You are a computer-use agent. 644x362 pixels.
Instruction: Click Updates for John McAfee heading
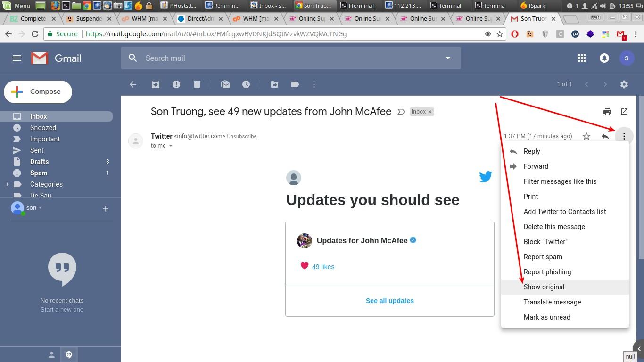362,240
